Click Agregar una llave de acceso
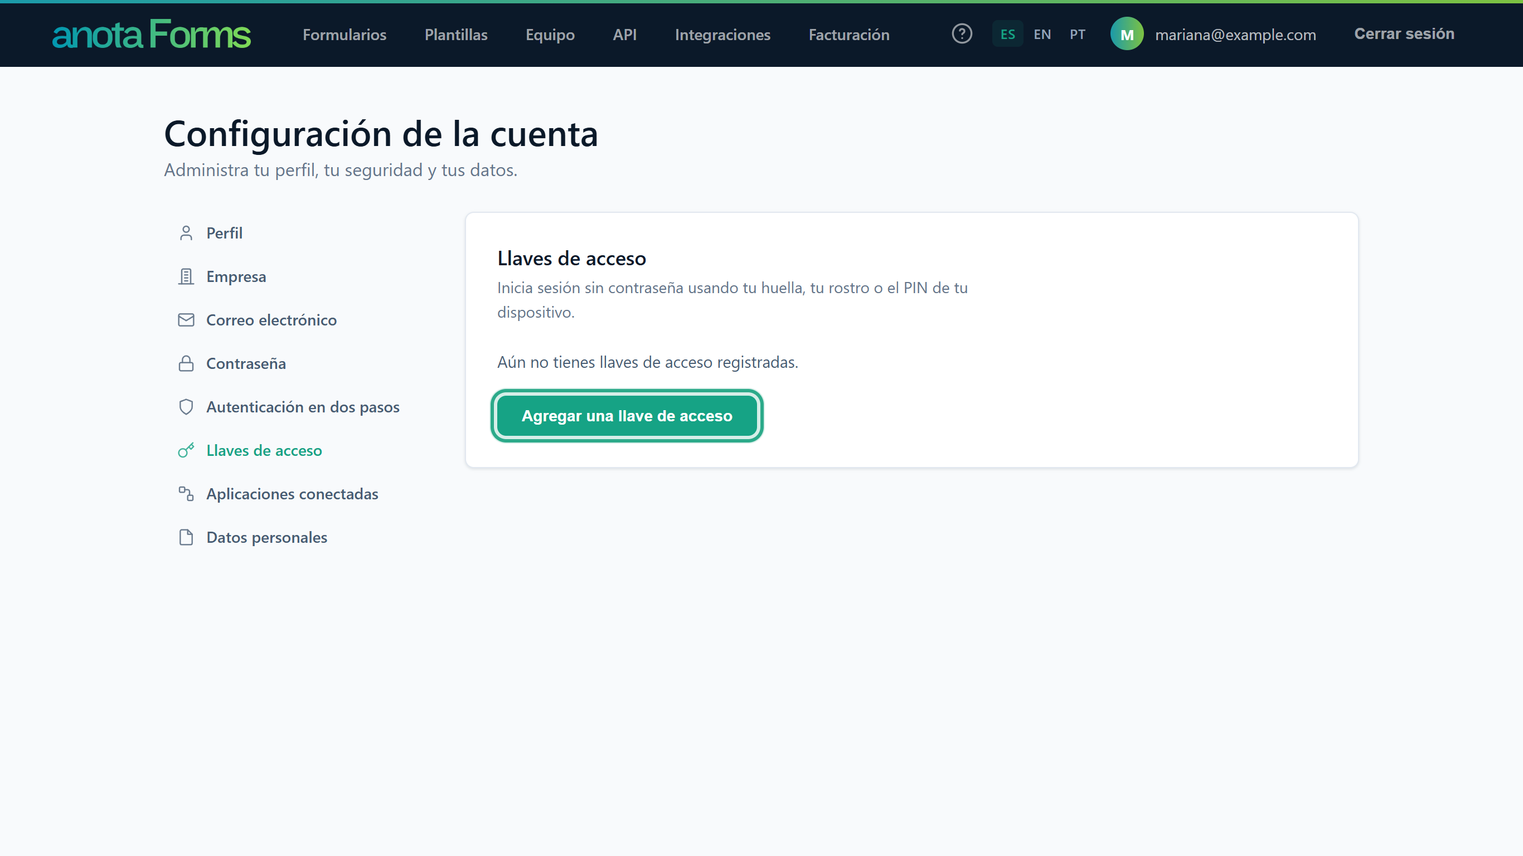1523x856 pixels. click(627, 416)
